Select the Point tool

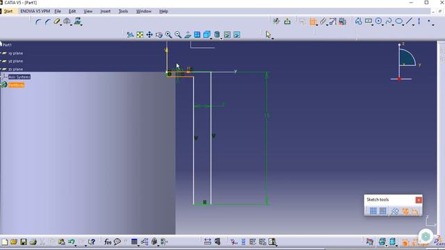pyautogui.click(x=429, y=21)
